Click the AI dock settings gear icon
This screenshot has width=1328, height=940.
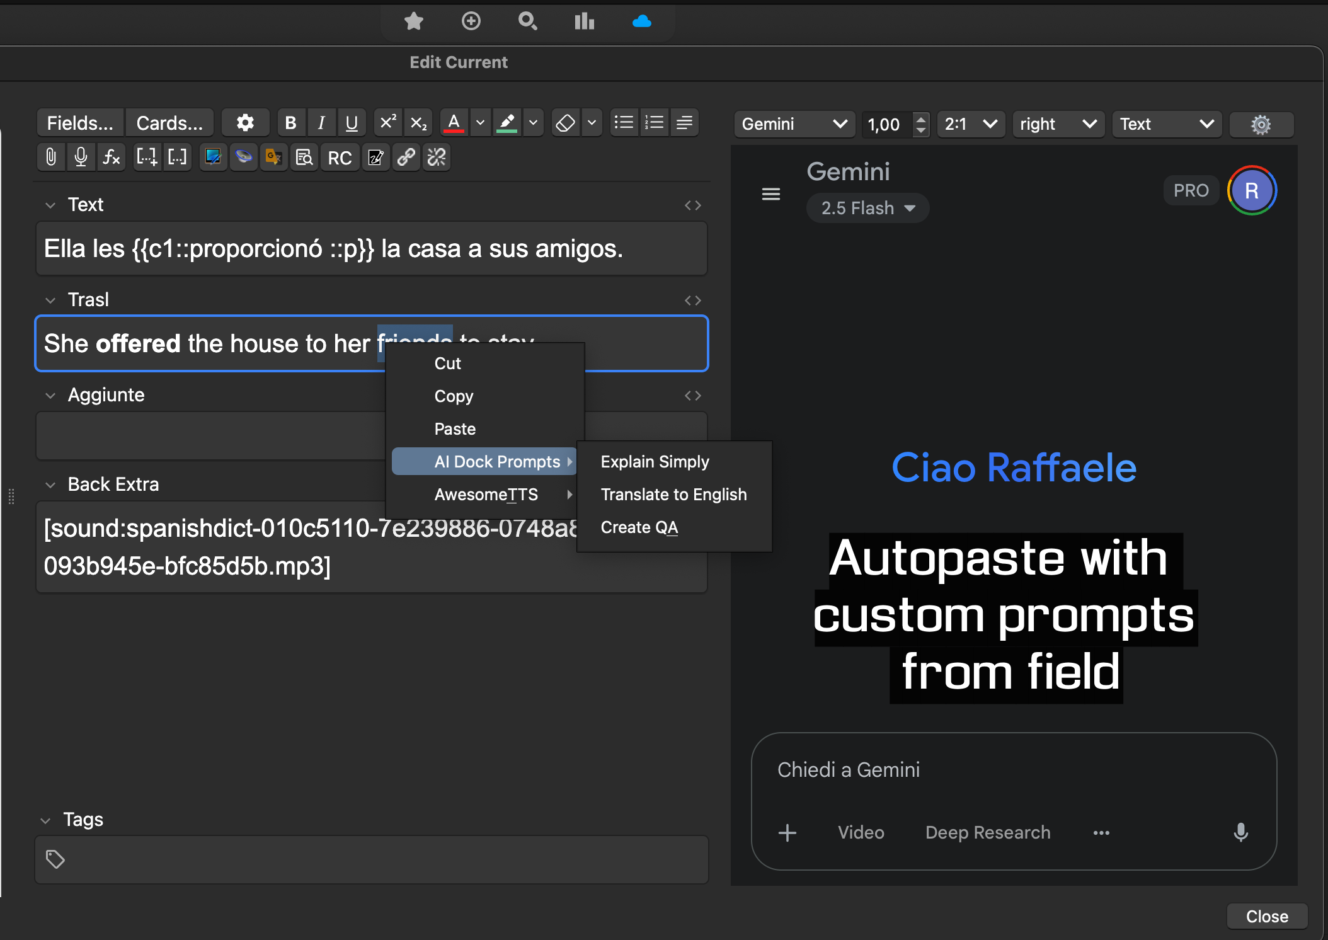click(x=1261, y=124)
